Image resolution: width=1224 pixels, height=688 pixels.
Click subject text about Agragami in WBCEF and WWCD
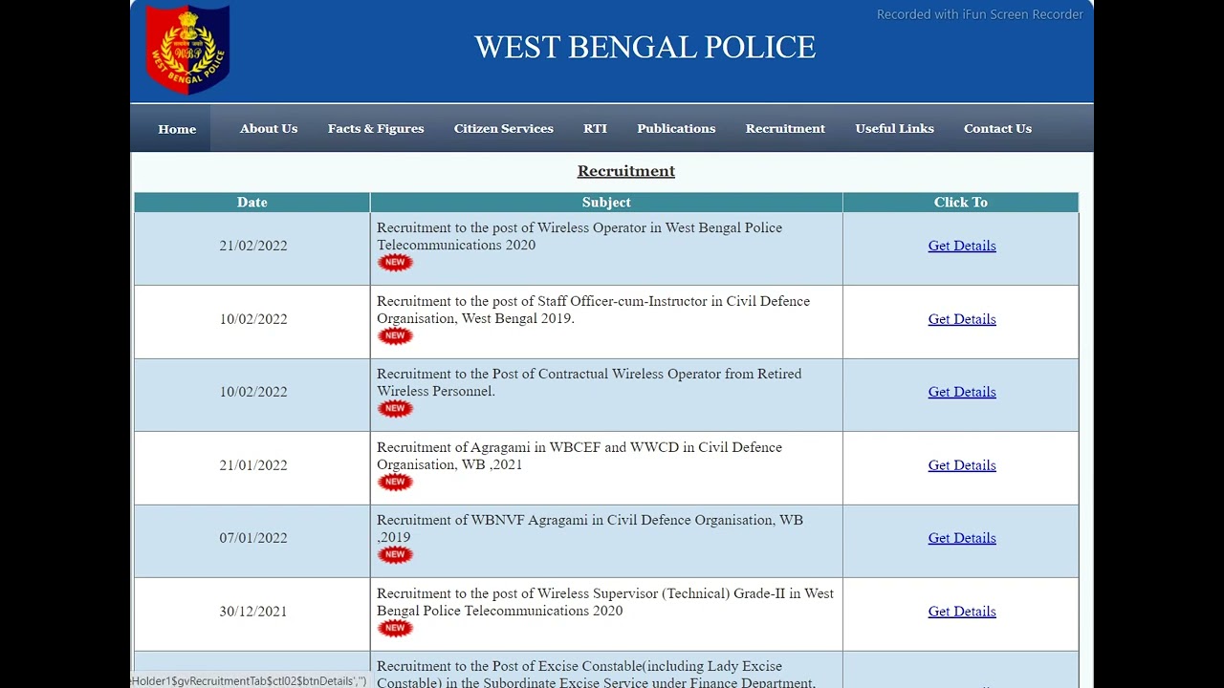[x=579, y=456]
